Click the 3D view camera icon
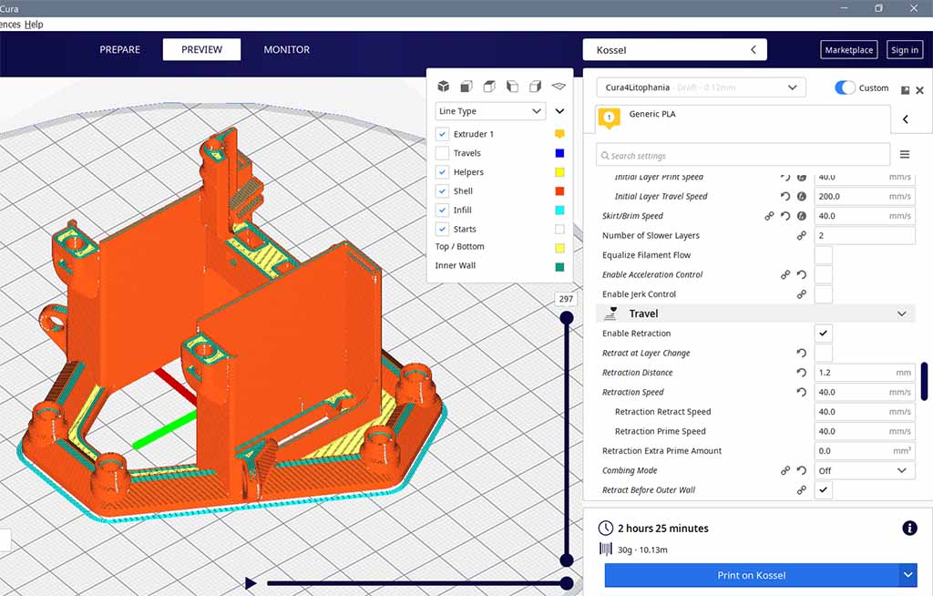 point(443,87)
